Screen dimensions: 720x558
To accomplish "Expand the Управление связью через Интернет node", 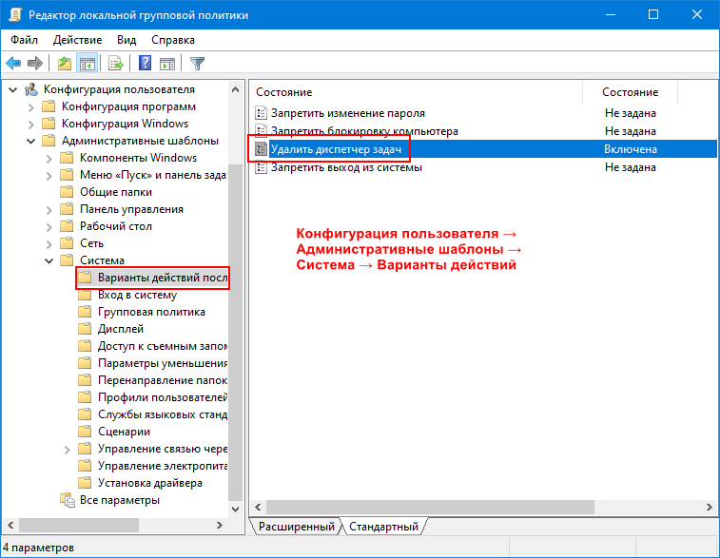I will [x=67, y=450].
